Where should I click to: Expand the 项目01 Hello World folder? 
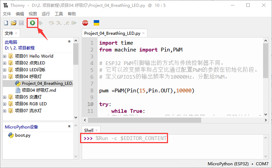(5, 56)
